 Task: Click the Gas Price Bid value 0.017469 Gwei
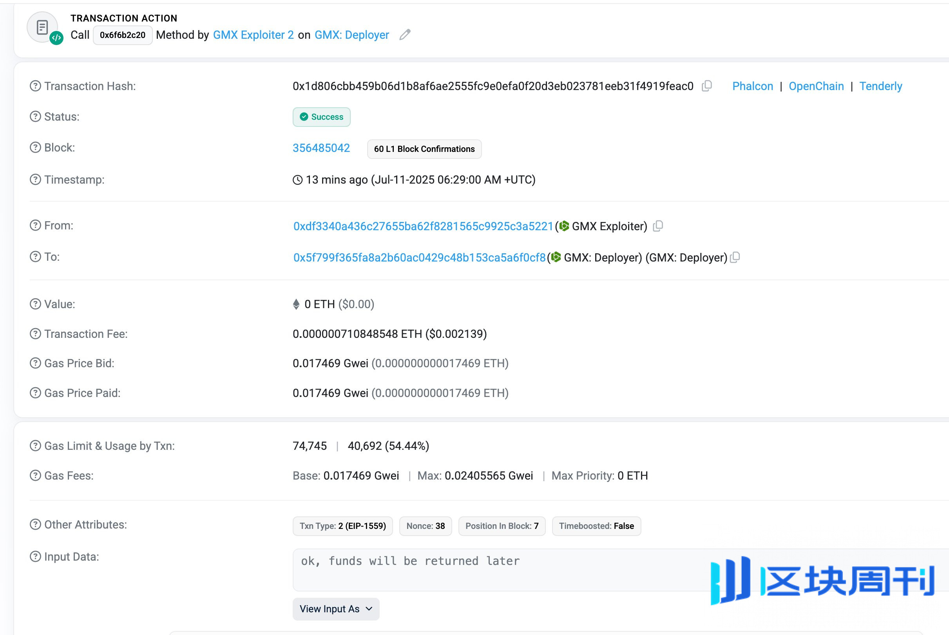330,363
